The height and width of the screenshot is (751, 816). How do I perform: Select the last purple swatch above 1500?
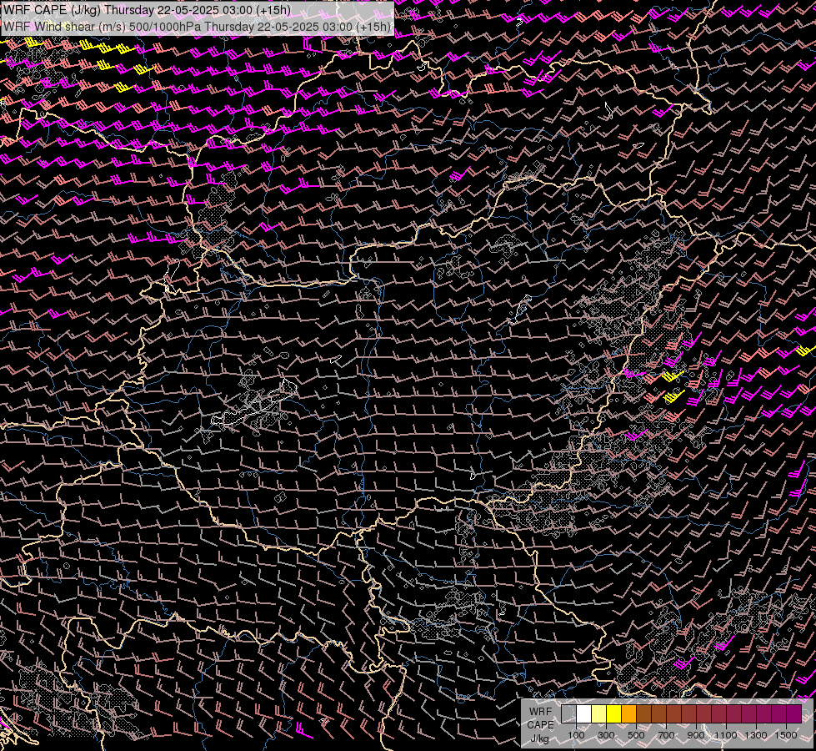793,714
